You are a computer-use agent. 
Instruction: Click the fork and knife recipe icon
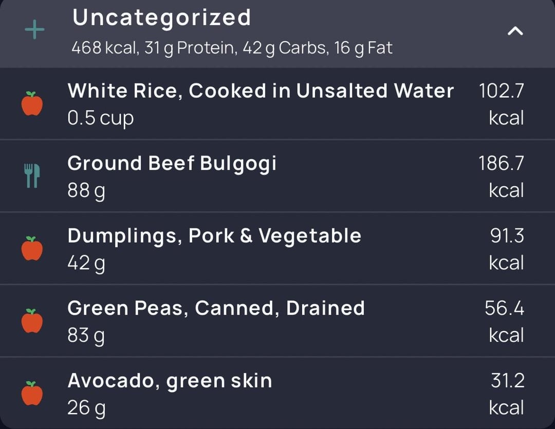32,175
